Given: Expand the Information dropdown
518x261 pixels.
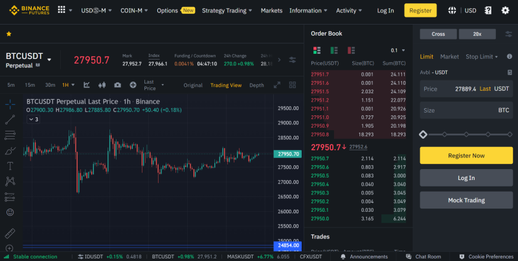Looking at the screenshot, I should 308,10.
